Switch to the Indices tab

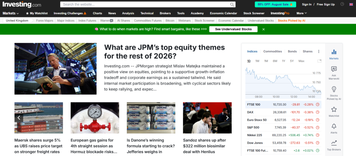pos(252,51)
